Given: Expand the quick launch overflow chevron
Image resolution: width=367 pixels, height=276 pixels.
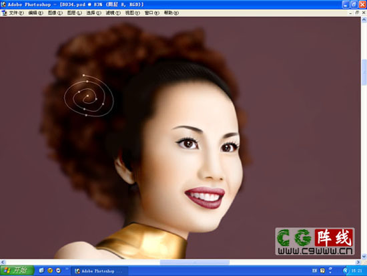Looking at the screenshot, I should [67, 269].
